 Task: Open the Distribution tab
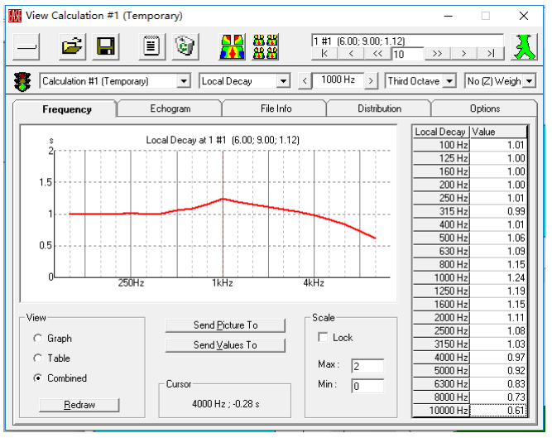click(379, 108)
